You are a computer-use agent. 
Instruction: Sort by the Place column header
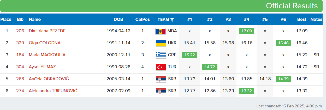(6, 20)
